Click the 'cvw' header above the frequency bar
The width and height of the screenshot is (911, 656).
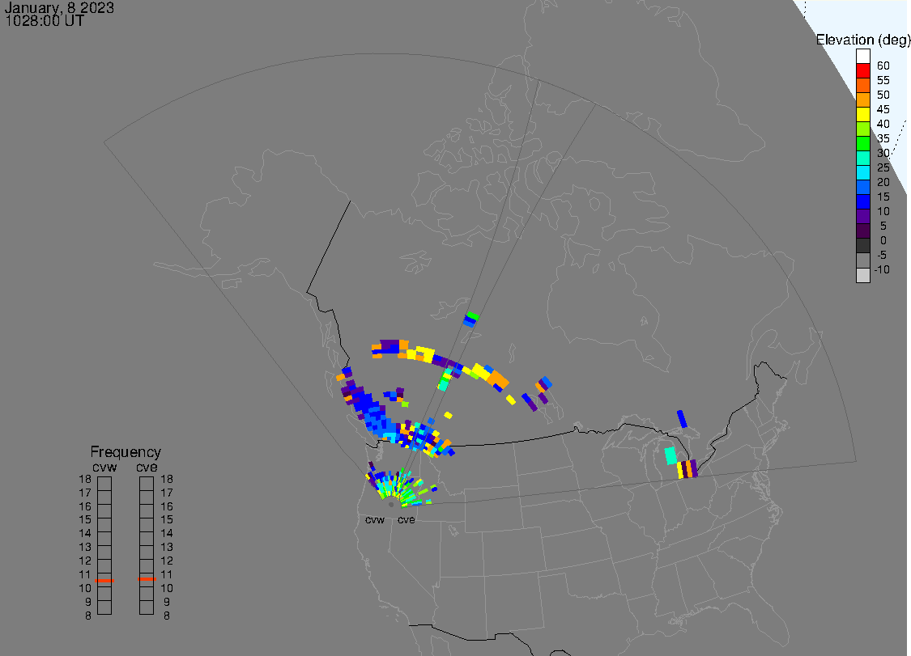104,467
